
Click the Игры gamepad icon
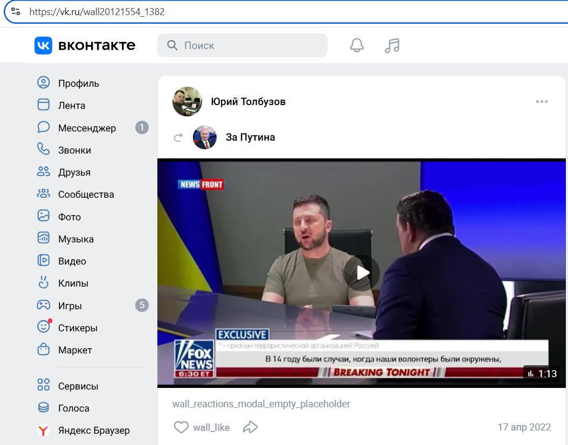click(44, 304)
